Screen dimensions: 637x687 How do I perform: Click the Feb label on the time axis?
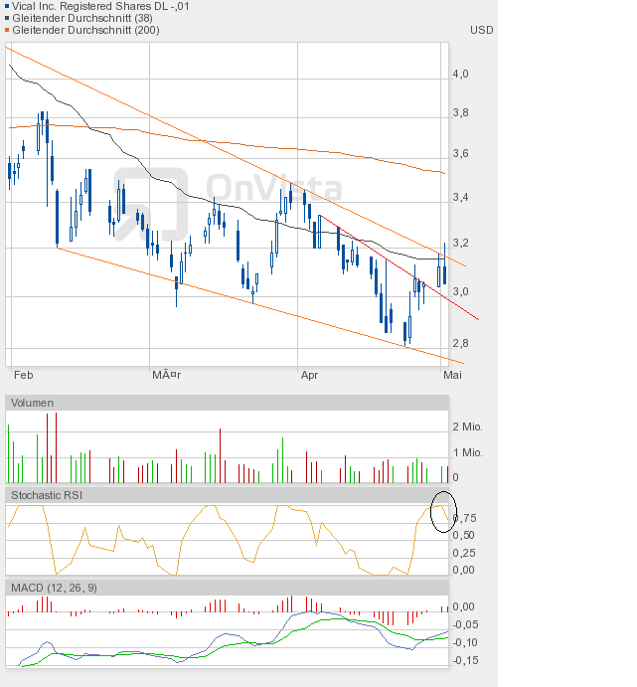click(x=23, y=376)
